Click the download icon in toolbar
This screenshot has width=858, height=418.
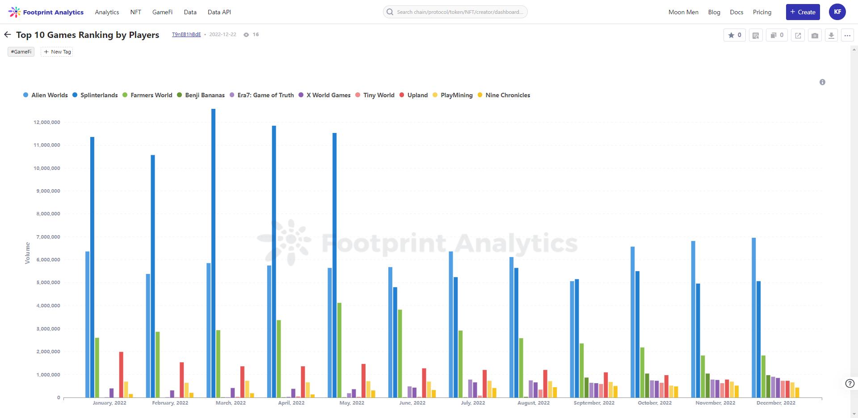[x=831, y=35]
